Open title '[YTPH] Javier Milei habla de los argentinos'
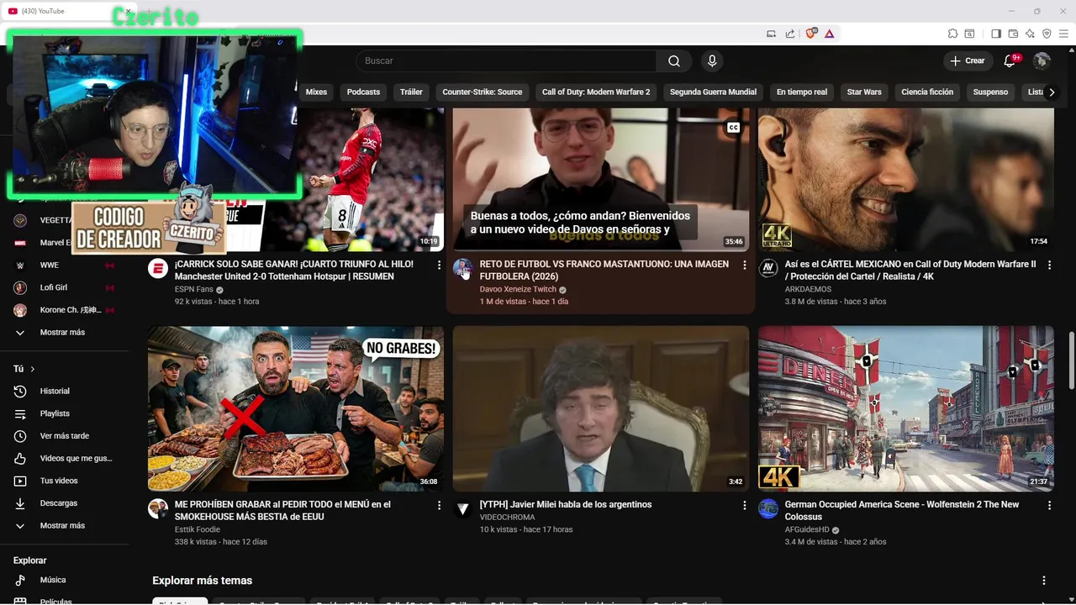Image resolution: width=1076 pixels, height=605 pixels. 566,504
